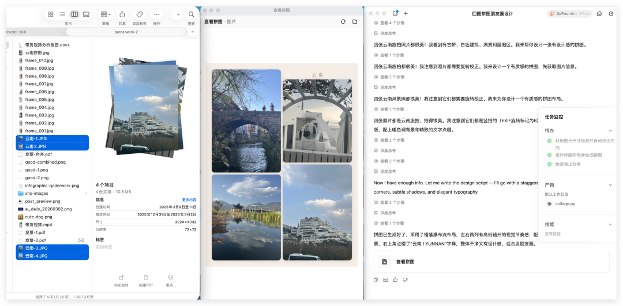Click the save-as-image icon under reply

click(x=385, y=280)
